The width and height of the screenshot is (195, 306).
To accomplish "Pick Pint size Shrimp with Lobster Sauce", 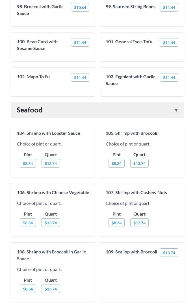I will pos(28,164).
